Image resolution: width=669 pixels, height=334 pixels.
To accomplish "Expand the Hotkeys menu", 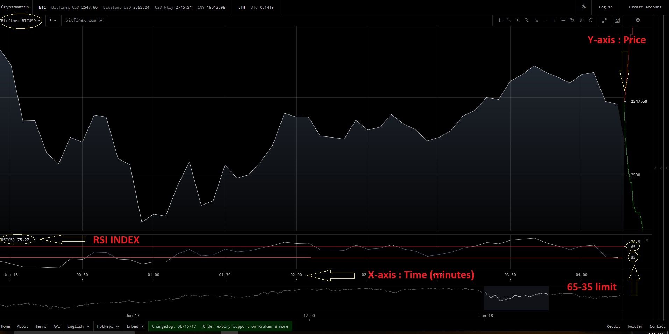I will (x=108, y=326).
